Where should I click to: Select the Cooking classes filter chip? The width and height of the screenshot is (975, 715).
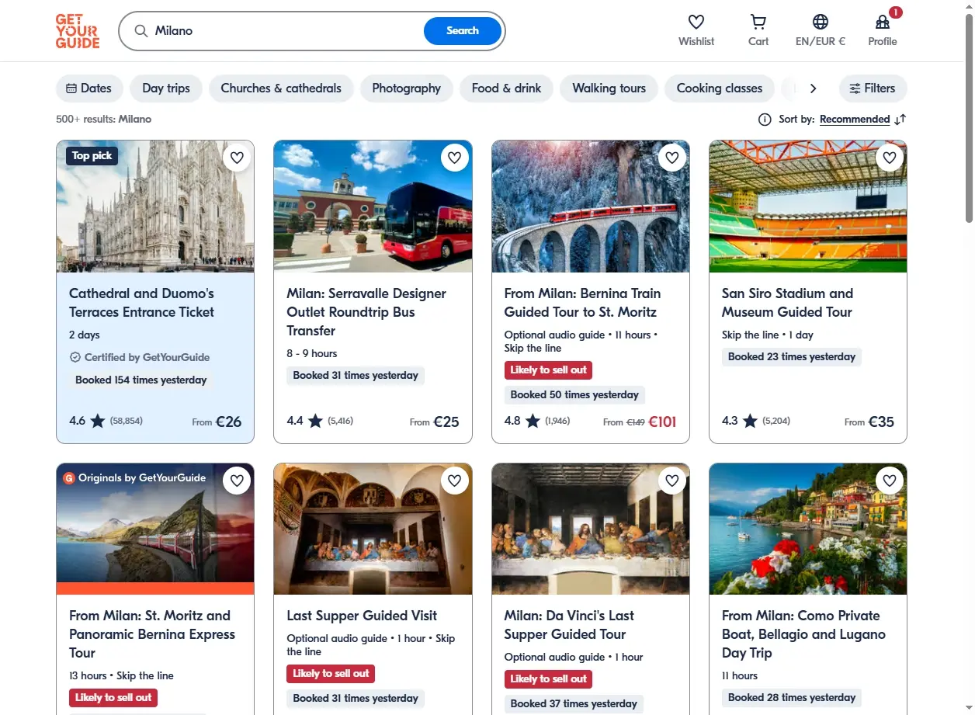coord(720,89)
